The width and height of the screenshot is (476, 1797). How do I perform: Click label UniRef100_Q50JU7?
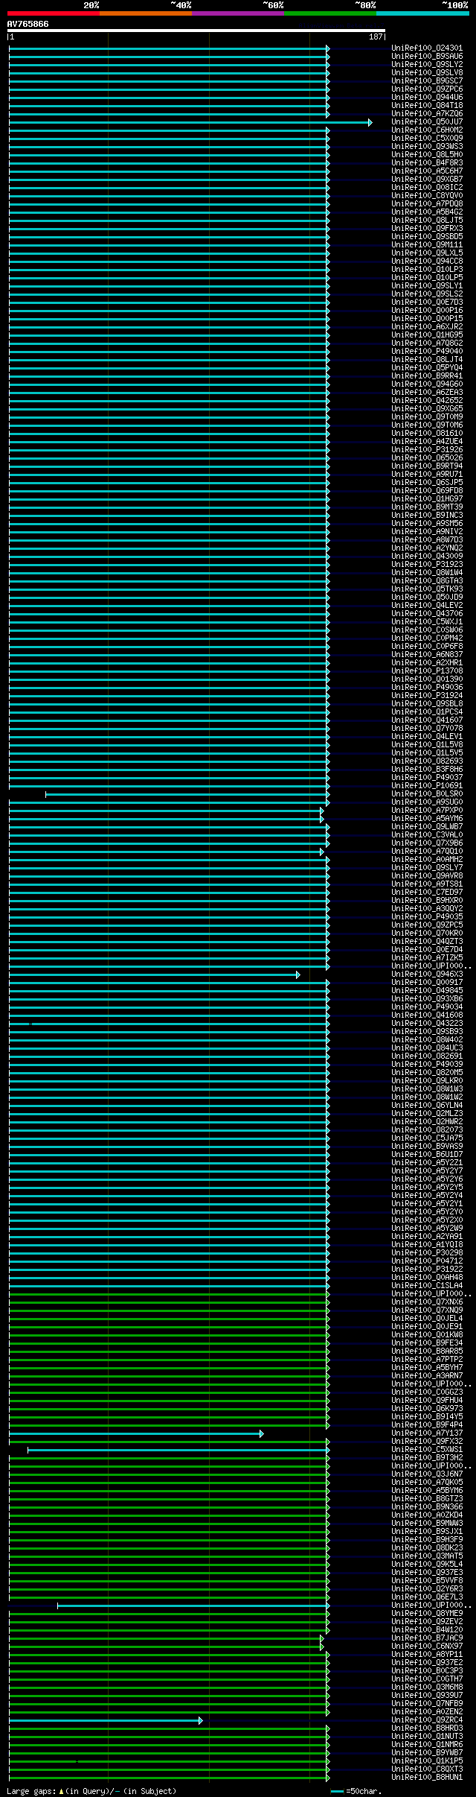pos(427,121)
